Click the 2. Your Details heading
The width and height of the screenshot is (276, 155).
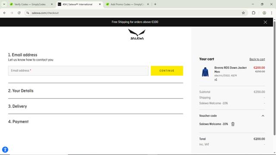click(21, 91)
